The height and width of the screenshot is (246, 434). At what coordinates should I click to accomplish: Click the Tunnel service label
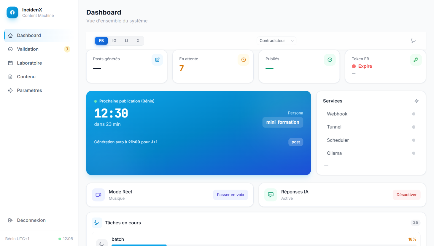pos(334,127)
